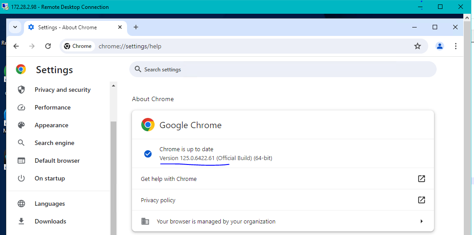Click the Appearance palette icon
The image size is (474, 235).
(21, 125)
